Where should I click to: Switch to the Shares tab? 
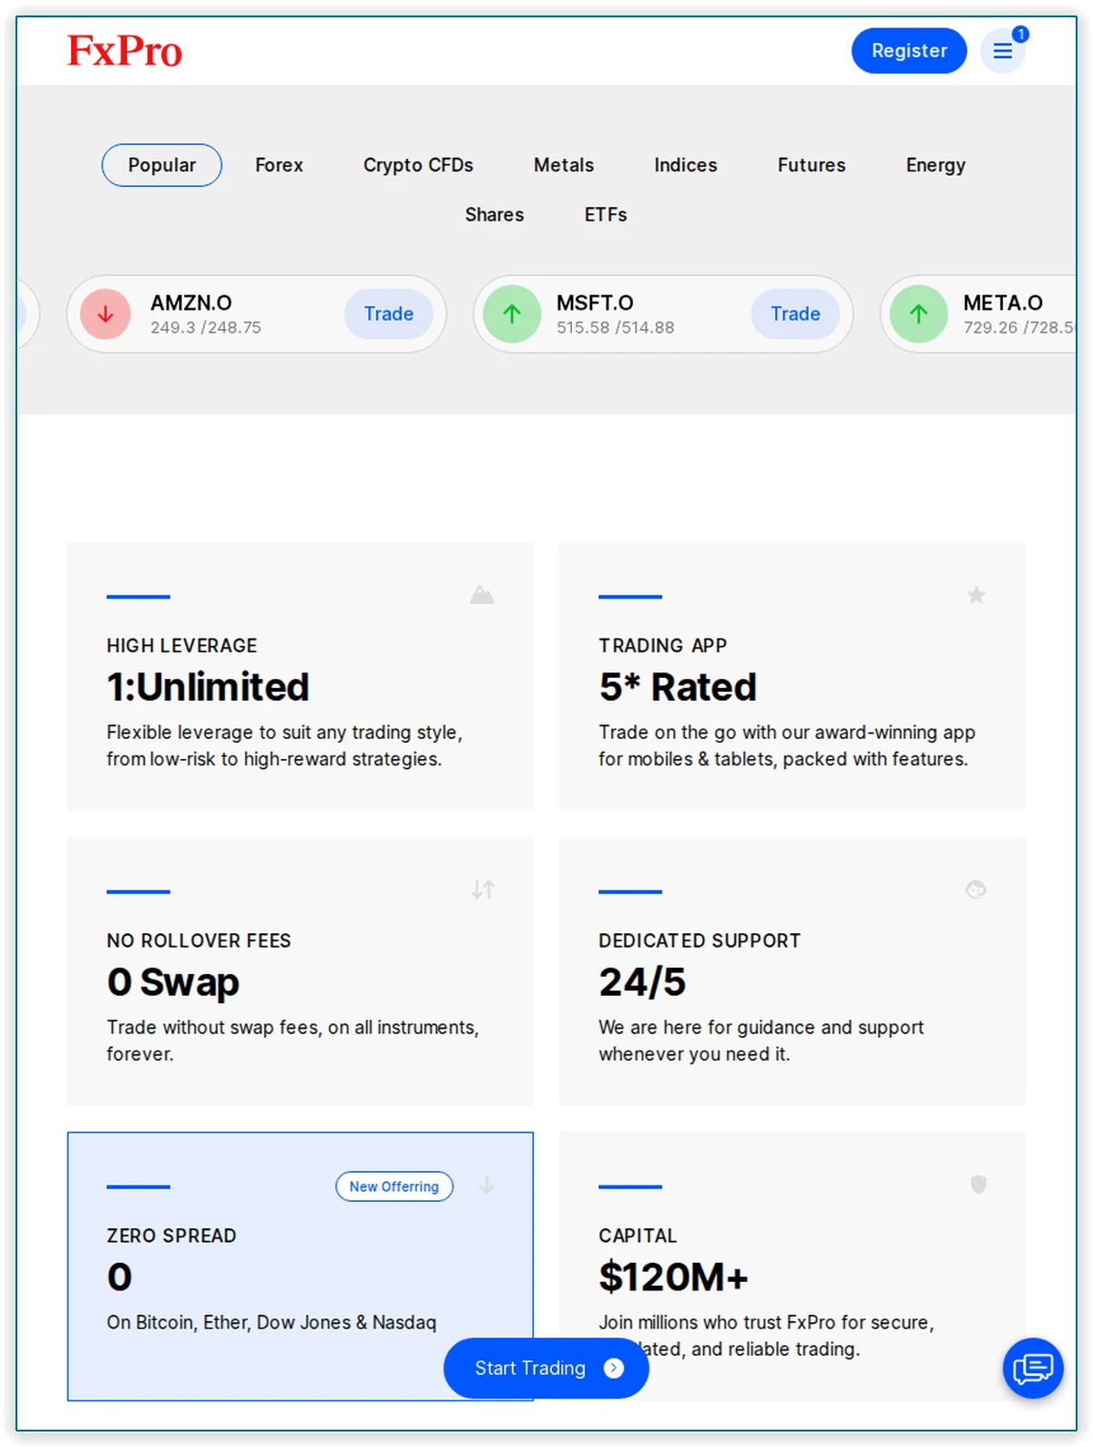pyautogui.click(x=495, y=214)
